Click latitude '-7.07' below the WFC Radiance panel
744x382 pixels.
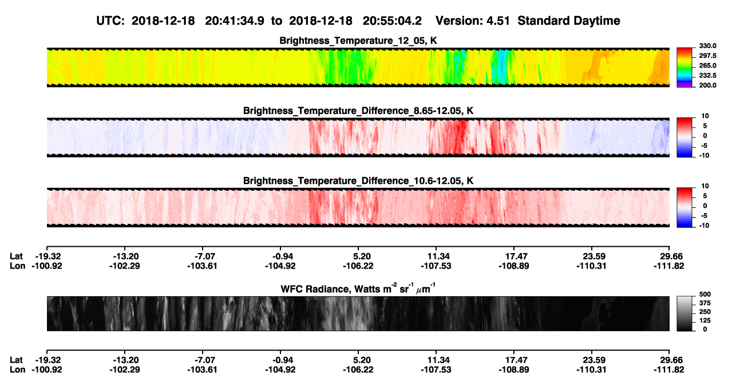(x=203, y=360)
